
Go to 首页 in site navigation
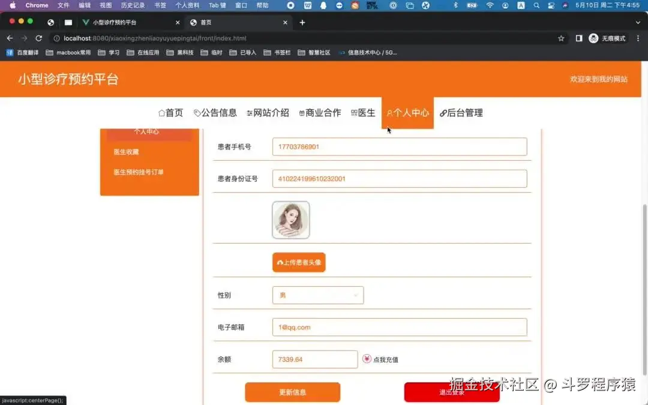pyautogui.click(x=170, y=113)
